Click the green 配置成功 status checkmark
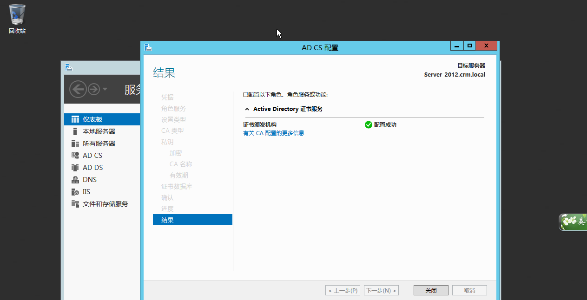This screenshot has height=300, width=587. pos(369,124)
